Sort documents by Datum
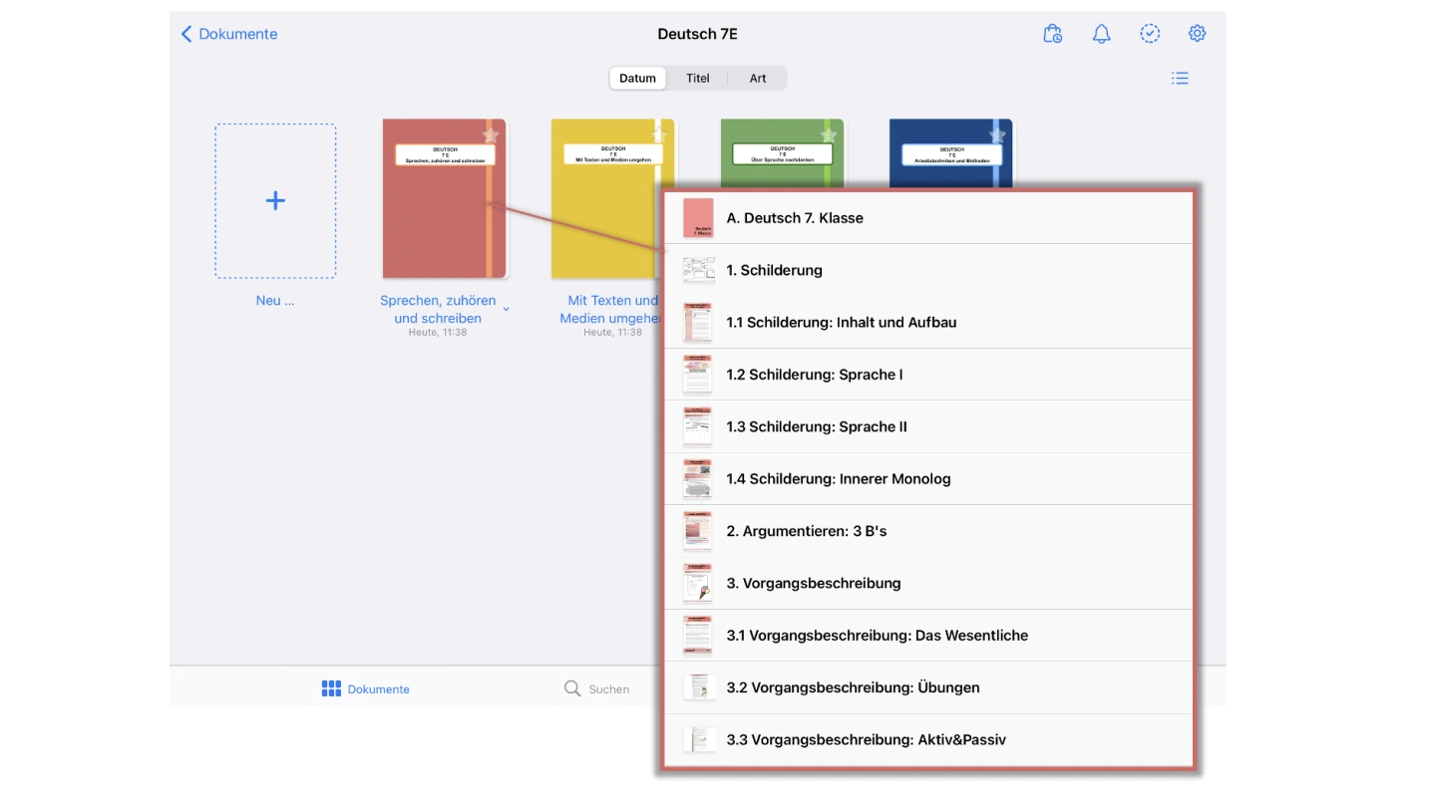 [638, 79]
